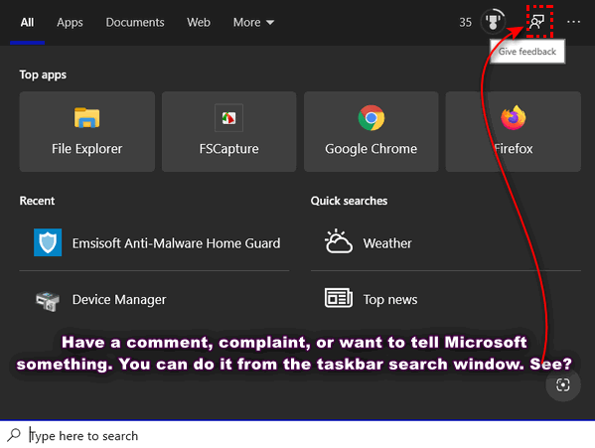595x448 pixels.
Task: Select the All tab
Action: (x=27, y=23)
